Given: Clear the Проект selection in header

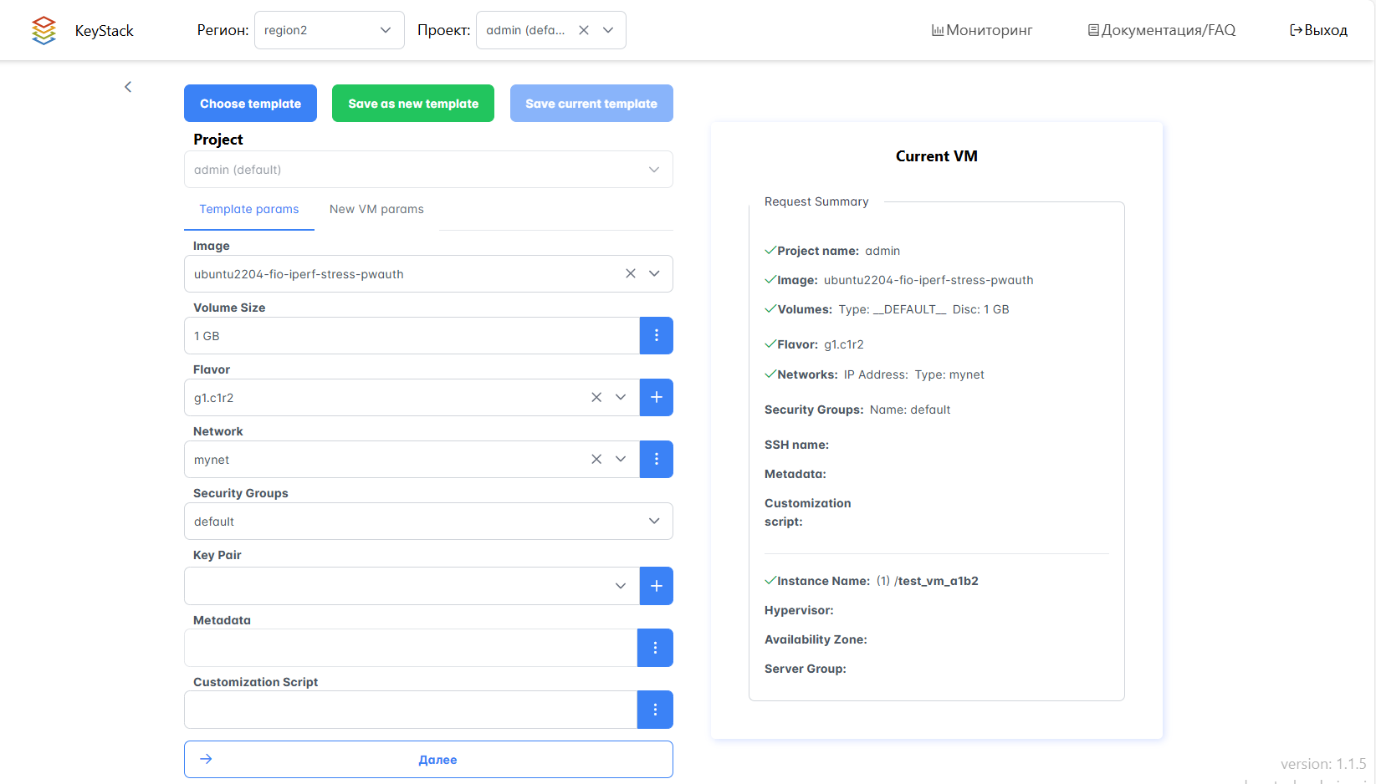Looking at the screenshot, I should (584, 30).
